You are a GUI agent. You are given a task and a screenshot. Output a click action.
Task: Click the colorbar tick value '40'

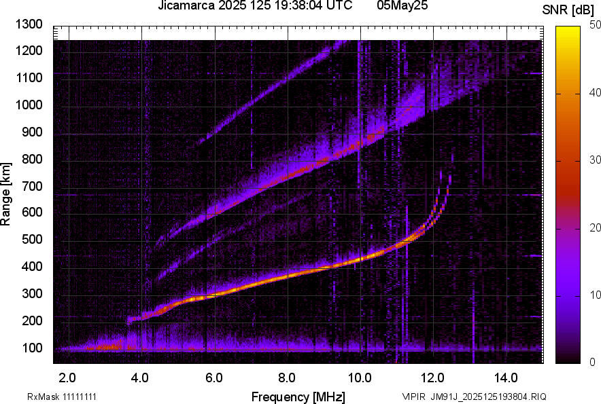(x=595, y=92)
